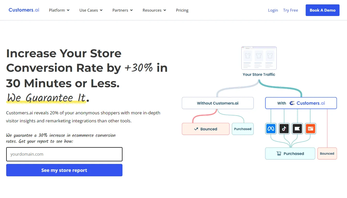The width and height of the screenshot is (347, 198).
Task: Click the Meta icon in the diagram
Action: click(271, 129)
